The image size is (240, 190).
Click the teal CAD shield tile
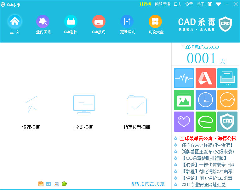[227, 122]
